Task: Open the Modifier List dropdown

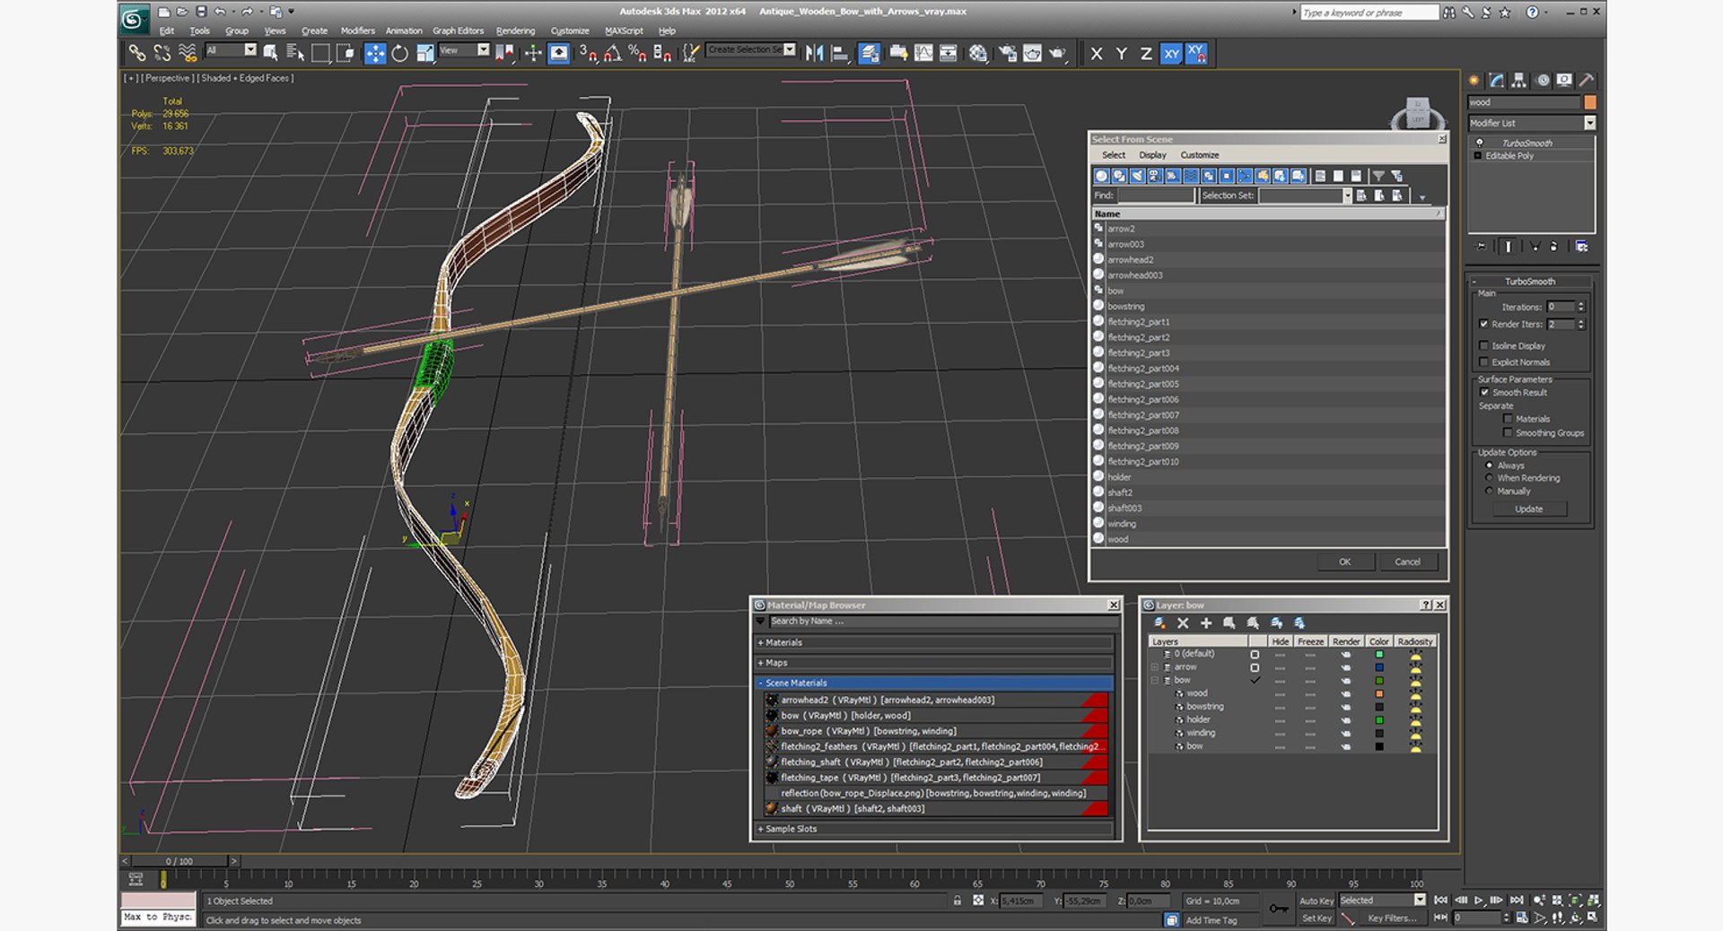Action: point(1531,123)
